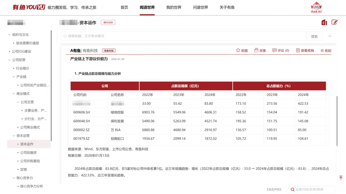Open 分行业、分产... item
This screenshot has width=346, height=194.
[x=35, y=119]
